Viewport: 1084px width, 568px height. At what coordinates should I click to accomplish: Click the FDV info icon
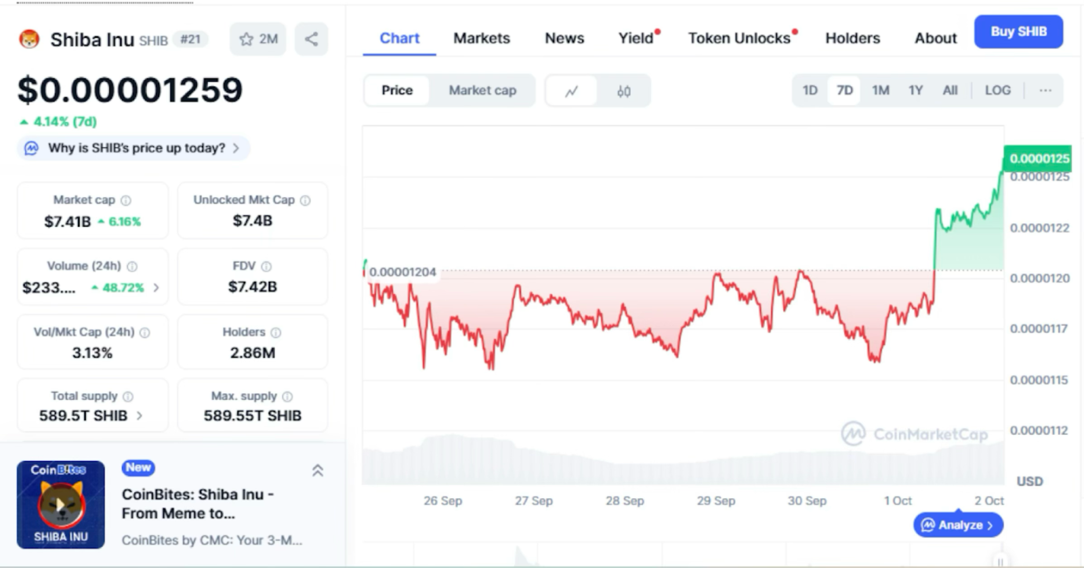pyautogui.click(x=266, y=267)
